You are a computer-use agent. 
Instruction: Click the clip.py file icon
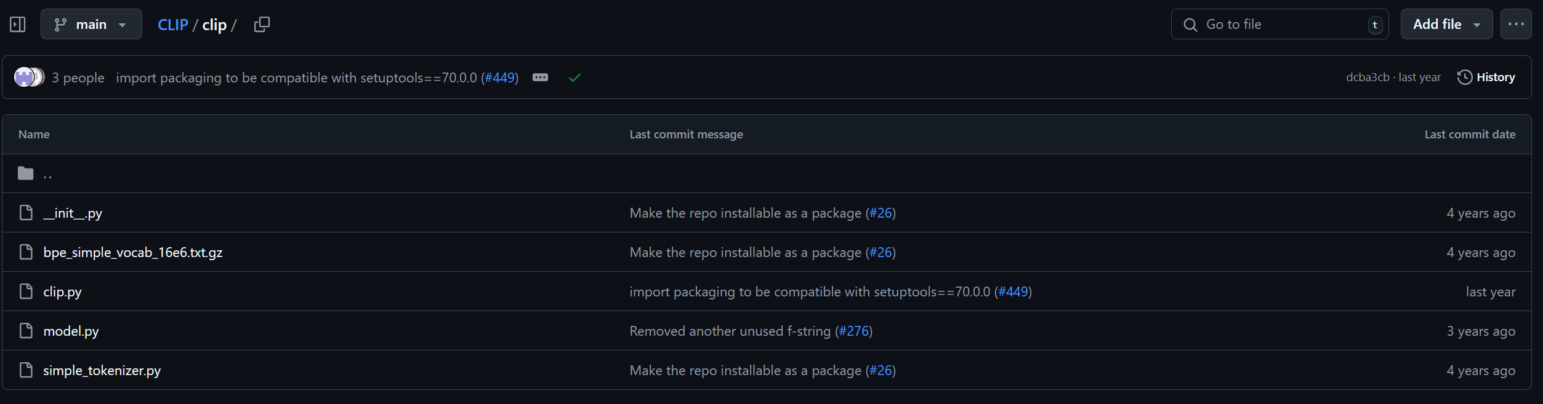tap(26, 291)
